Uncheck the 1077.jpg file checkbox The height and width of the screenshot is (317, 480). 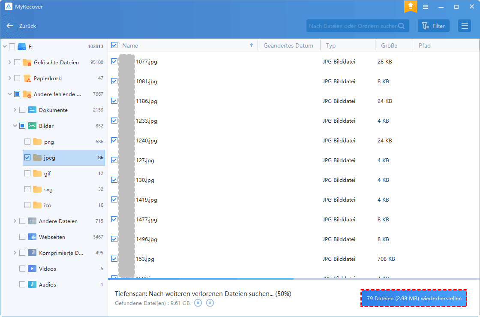(114, 61)
